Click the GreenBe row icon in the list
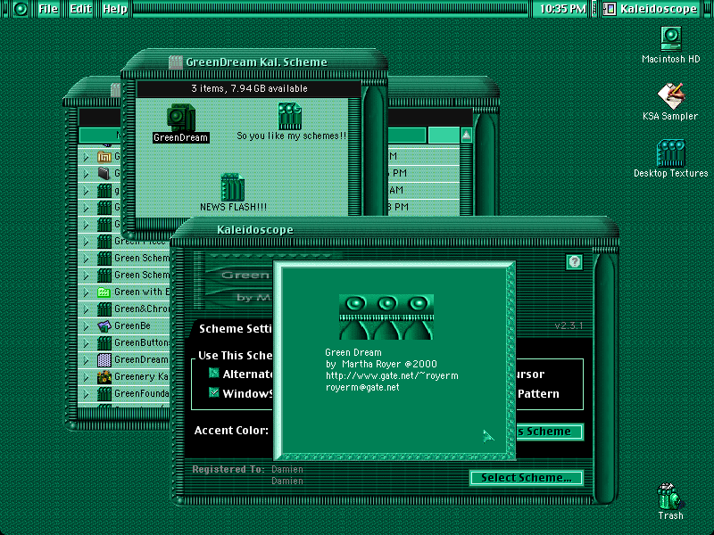Screen dimensions: 714x535 [x=104, y=325]
